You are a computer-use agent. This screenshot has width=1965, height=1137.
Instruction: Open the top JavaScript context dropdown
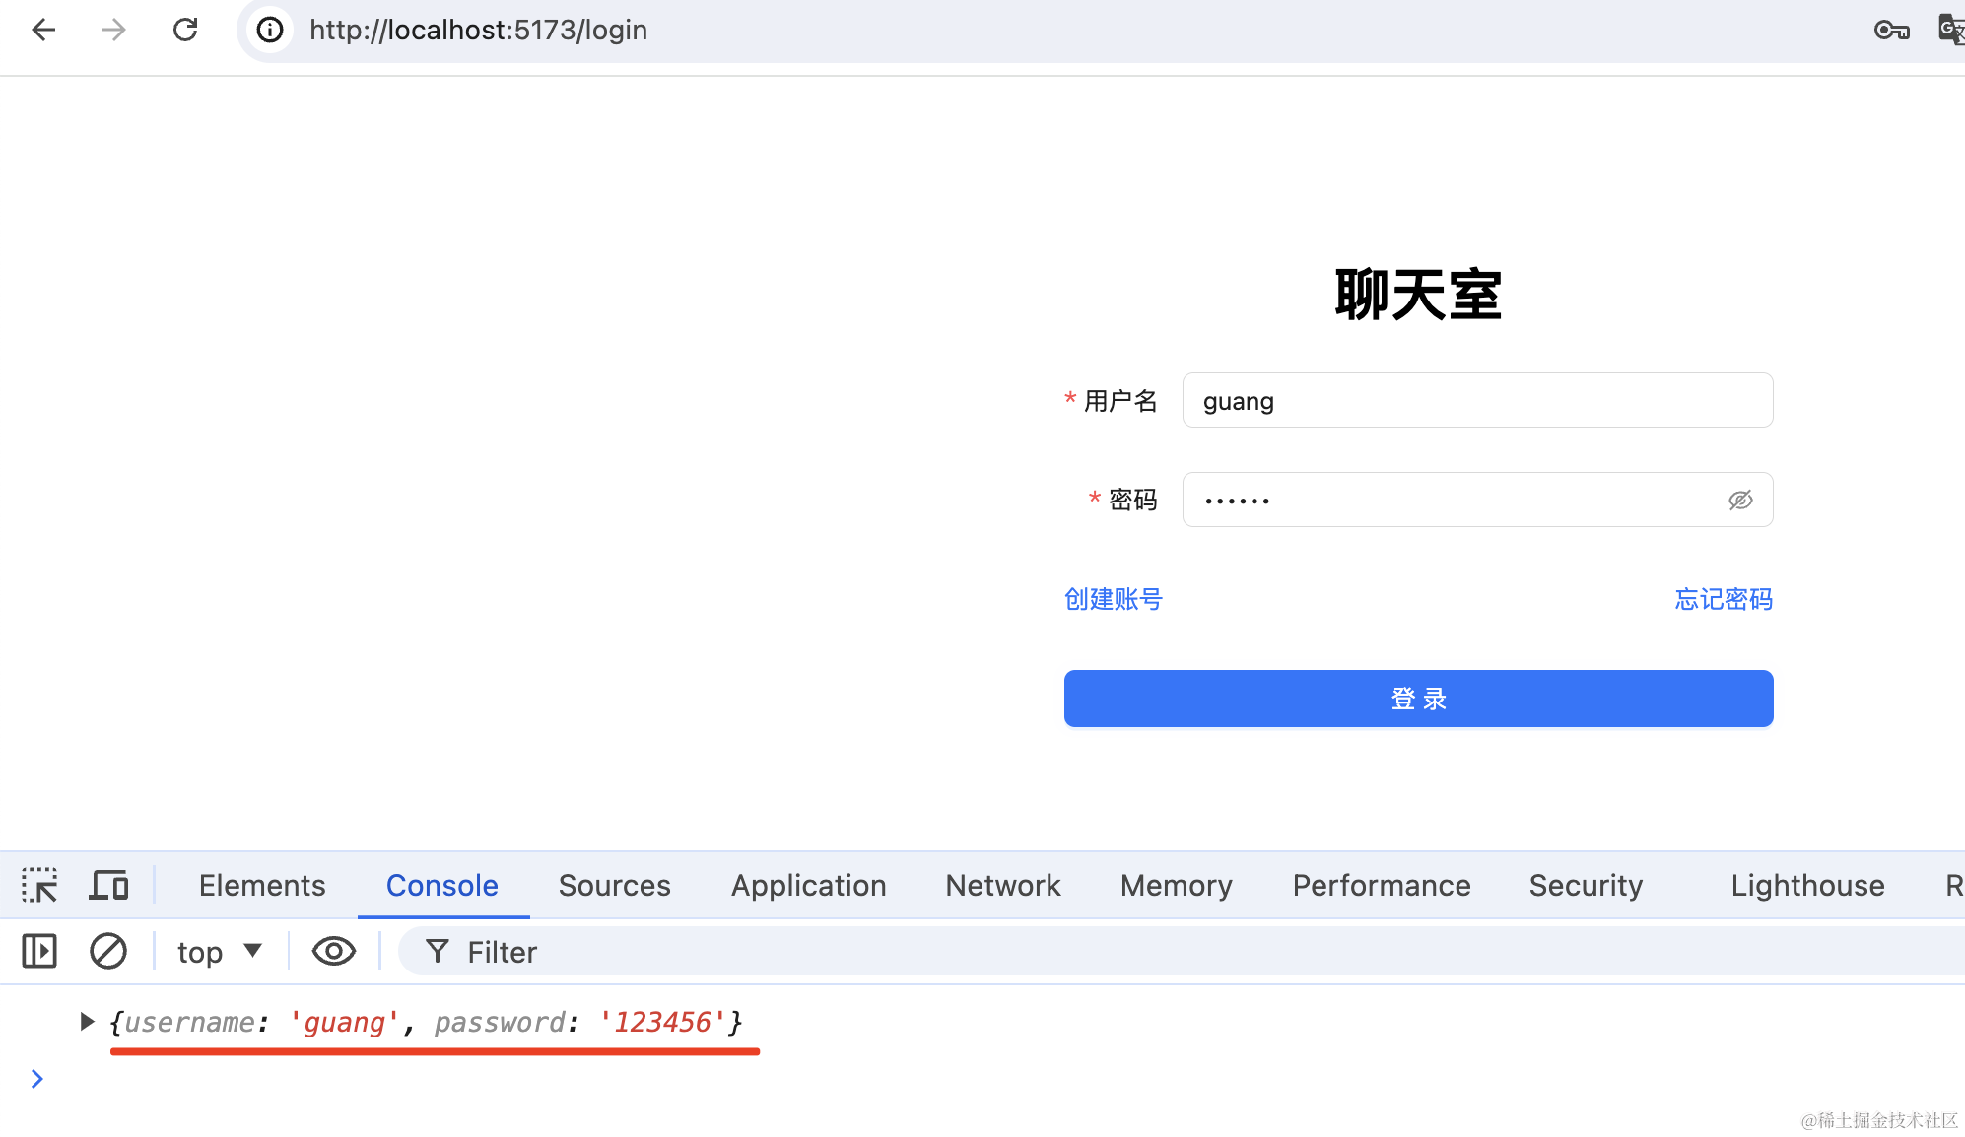219,952
